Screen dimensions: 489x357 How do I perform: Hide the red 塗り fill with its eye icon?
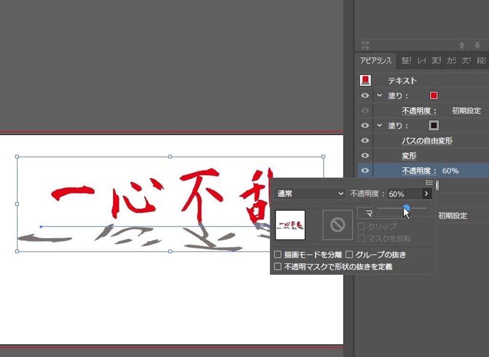[365, 95]
